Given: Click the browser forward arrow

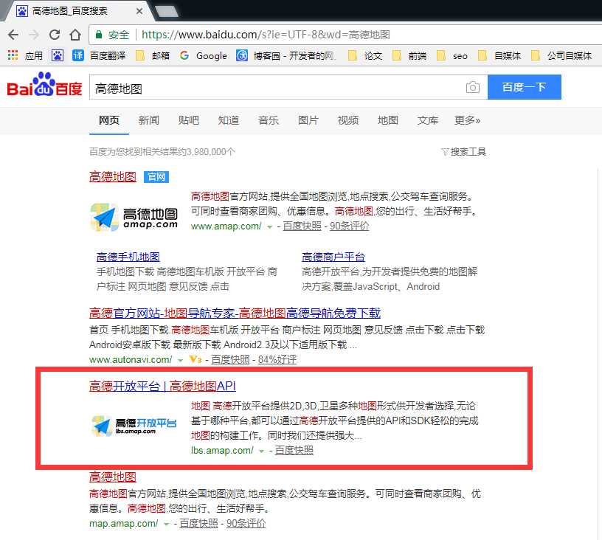Looking at the screenshot, I should (x=34, y=35).
